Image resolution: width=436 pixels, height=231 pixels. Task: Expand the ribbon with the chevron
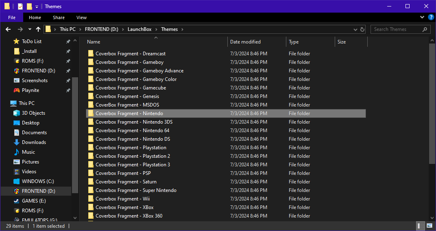pyautogui.click(x=422, y=17)
